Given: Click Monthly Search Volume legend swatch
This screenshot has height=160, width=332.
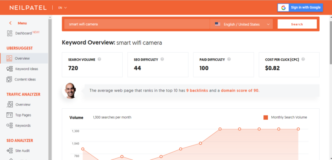Looking at the screenshot, I should [266, 117].
